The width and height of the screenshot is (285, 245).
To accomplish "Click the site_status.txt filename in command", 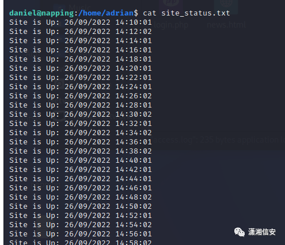I will click(195, 13).
